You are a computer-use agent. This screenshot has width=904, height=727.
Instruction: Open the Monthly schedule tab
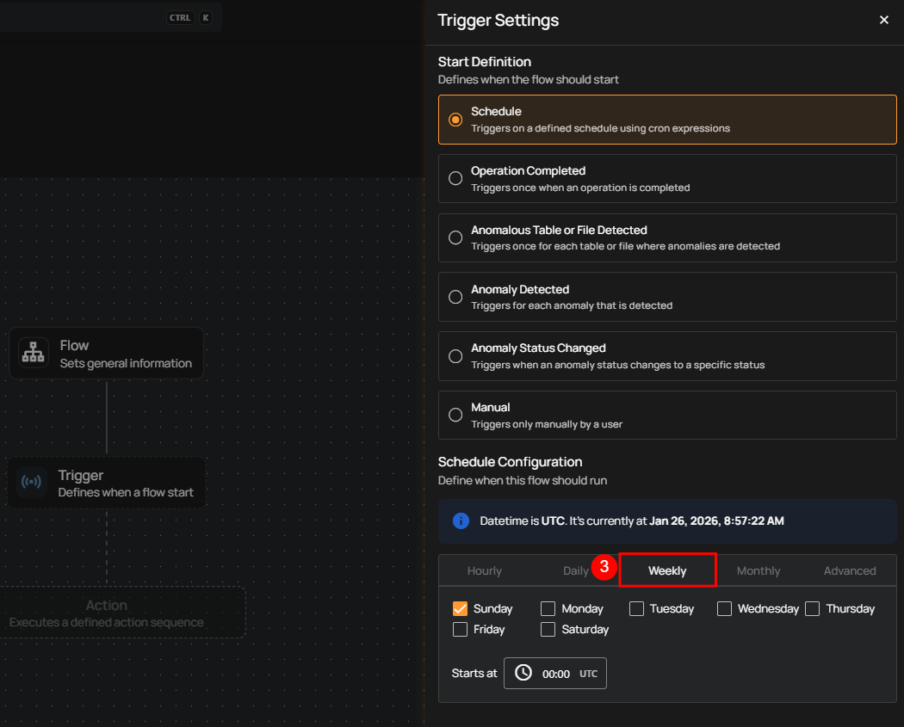pyautogui.click(x=758, y=570)
